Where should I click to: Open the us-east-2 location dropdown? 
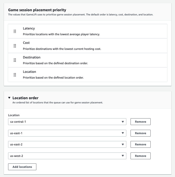pos(67,144)
